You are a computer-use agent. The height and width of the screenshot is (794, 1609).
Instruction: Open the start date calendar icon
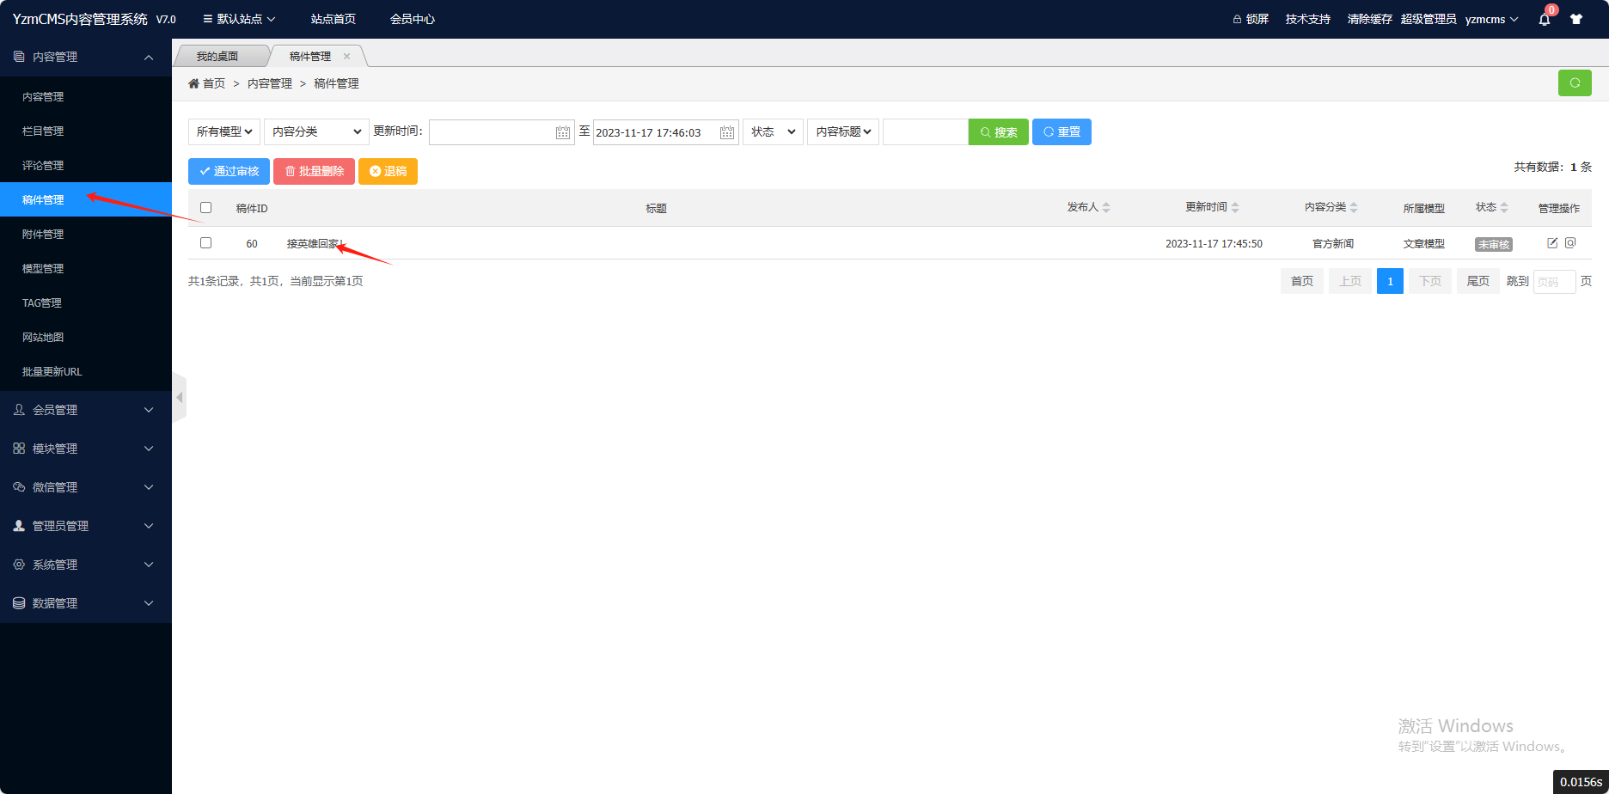pos(563,132)
